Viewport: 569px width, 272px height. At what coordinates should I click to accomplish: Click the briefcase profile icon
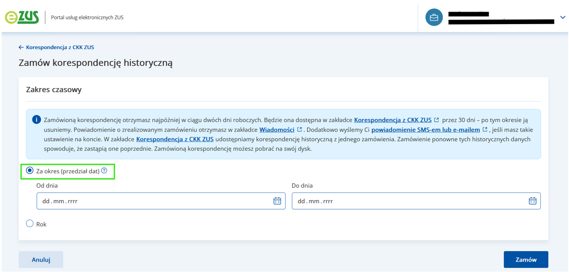pos(434,17)
